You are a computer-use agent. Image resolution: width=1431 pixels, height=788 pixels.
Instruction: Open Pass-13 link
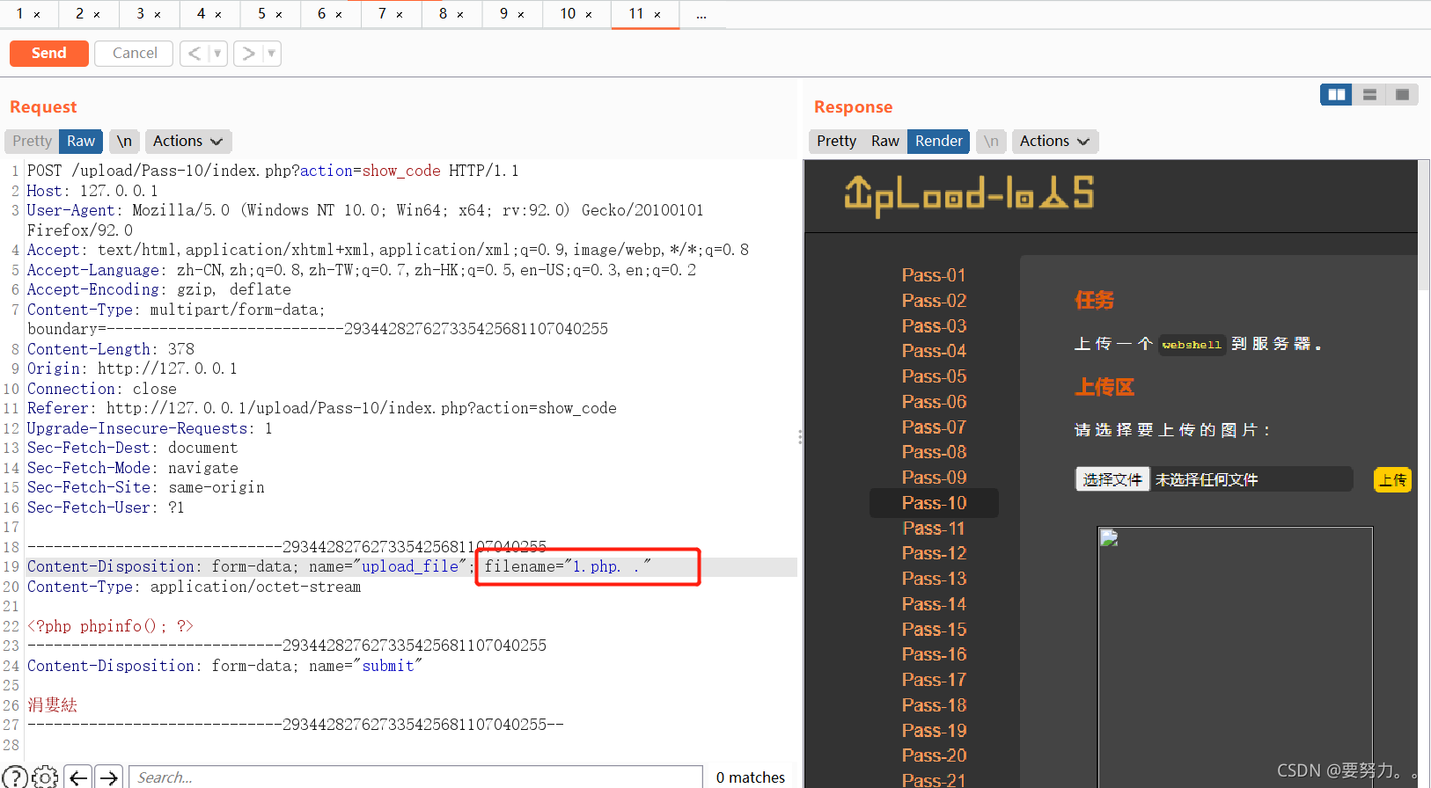(x=934, y=579)
